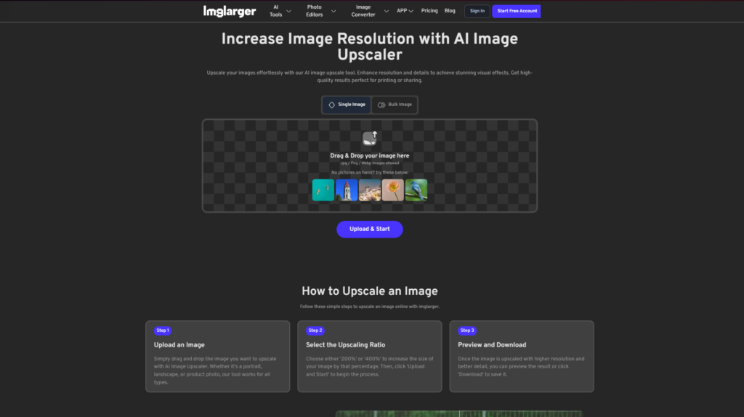The width and height of the screenshot is (744, 417).
Task: Try the blue bird sample thumbnail
Action: pos(416,190)
